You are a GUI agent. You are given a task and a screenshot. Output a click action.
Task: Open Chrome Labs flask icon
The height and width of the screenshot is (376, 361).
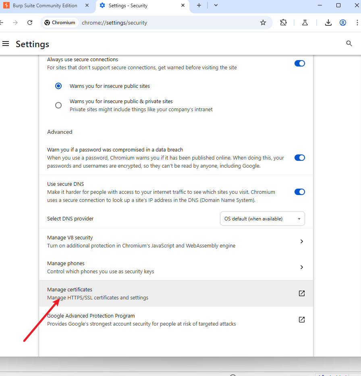coord(305,23)
